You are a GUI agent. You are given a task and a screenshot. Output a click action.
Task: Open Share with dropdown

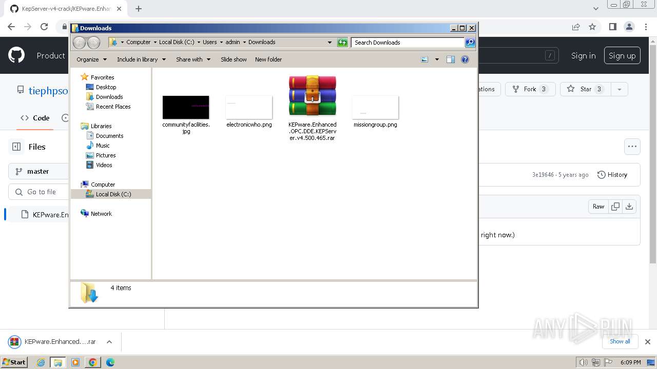point(193,59)
